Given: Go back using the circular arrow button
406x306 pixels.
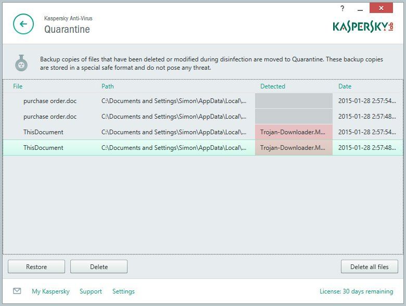Looking at the screenshot, I should [23, 24].
